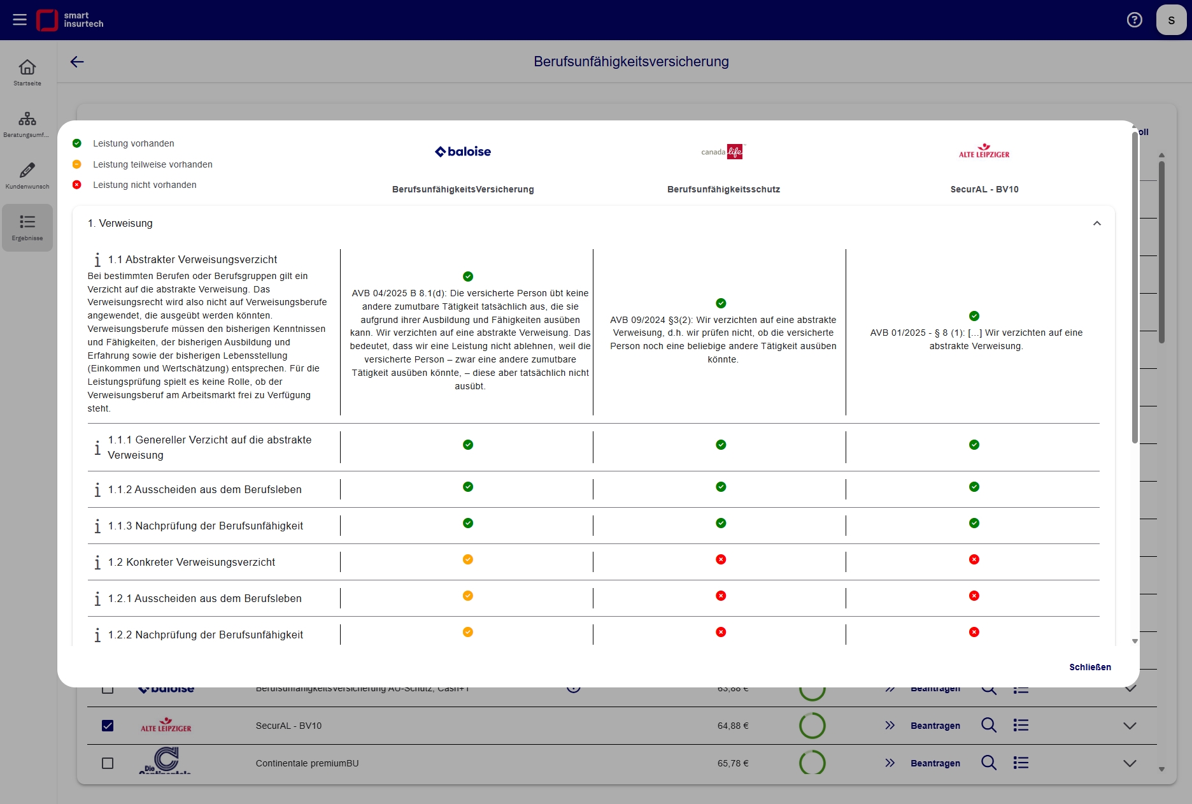Click the legend entry Leistung vorhanden
Screen dimensions: 1192x804
(x=134, y=143)
